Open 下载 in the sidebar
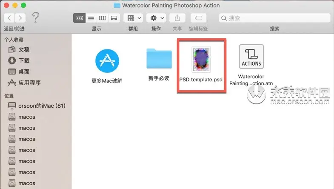Image resolution: width=334 pixels, height=189 pixels. 24,61
